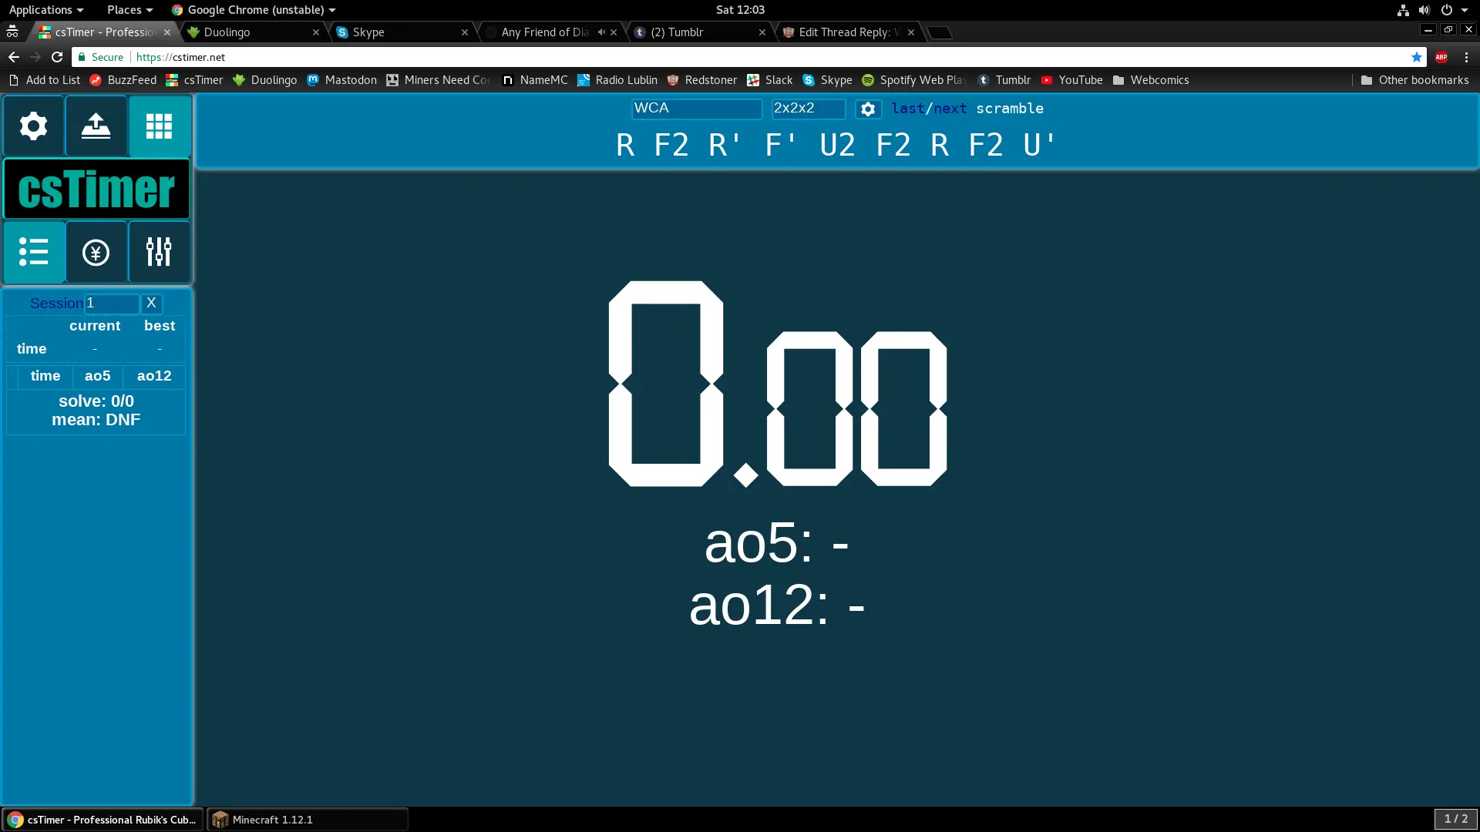Open csTimer settings gear icon
This screenshot has height=832, width=1480.
coord(33,126)
